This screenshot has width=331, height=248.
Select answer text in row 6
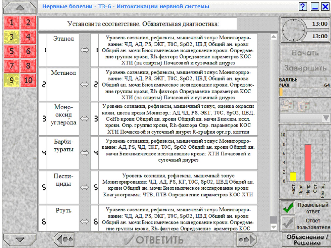178,218
